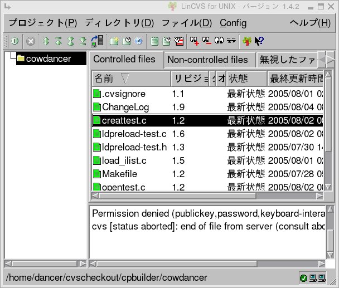Select the .cvsignore file row
Viewport: 339px width, 288px height.
(207, 94)
